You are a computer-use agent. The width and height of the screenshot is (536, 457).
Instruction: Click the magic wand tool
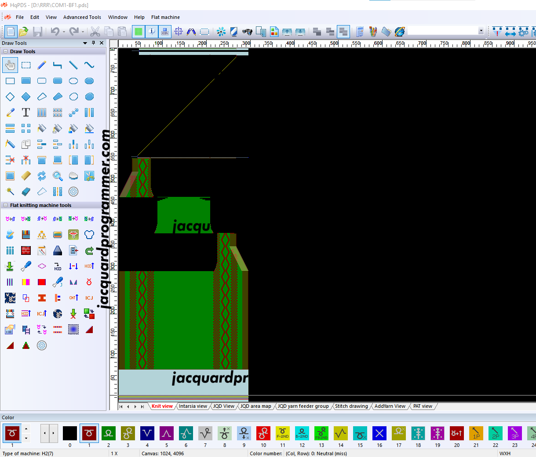coord(10,192)
